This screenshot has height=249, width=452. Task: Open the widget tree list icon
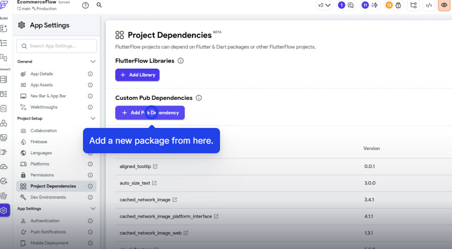(4, 43)
